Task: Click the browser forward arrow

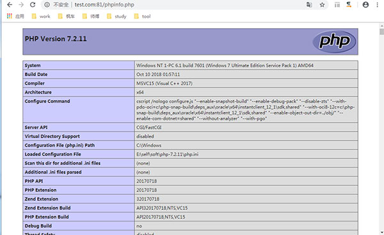Action: tap(21, 4)
